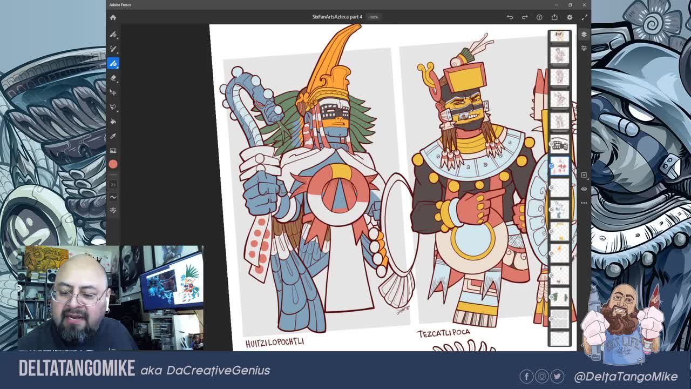Select the Eraser tool
This screenshot has height=389, width=691.
click(x=113, y=78)
